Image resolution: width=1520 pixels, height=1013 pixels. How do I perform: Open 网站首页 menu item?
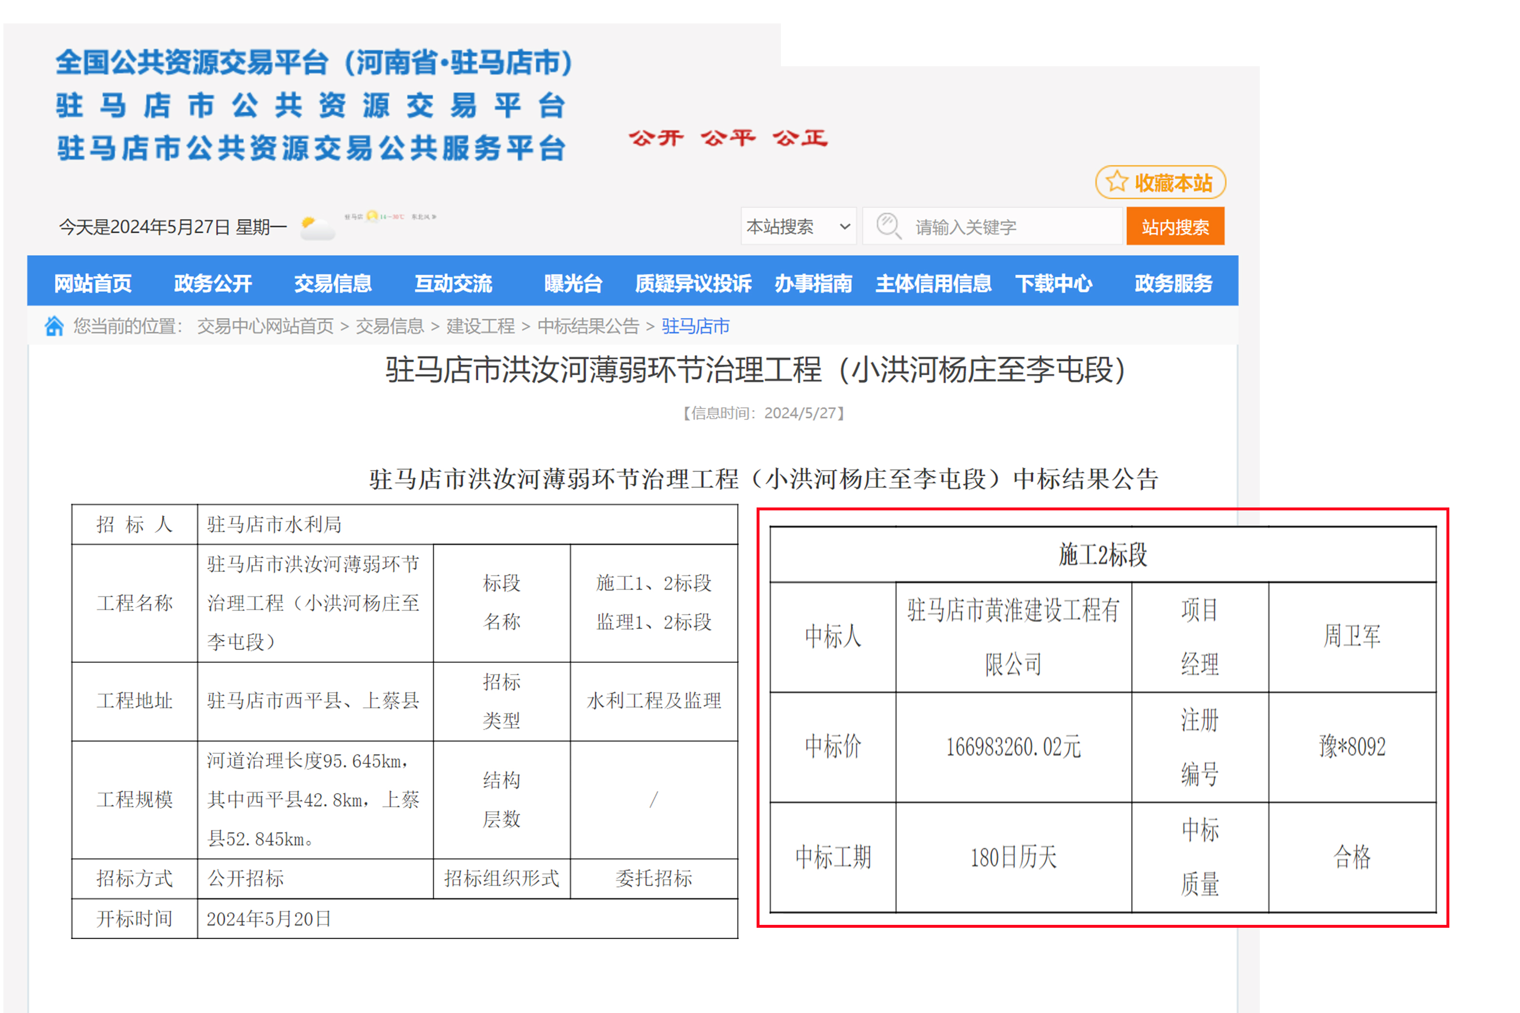[93, 283]
